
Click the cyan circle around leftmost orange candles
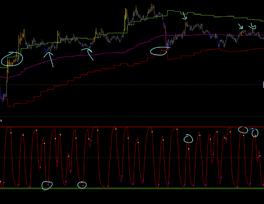tap(11, 59)
